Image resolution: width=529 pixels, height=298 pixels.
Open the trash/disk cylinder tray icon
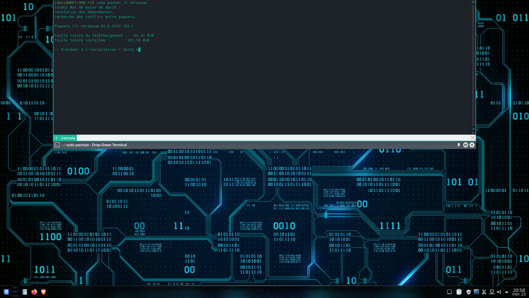click(459, 292)
